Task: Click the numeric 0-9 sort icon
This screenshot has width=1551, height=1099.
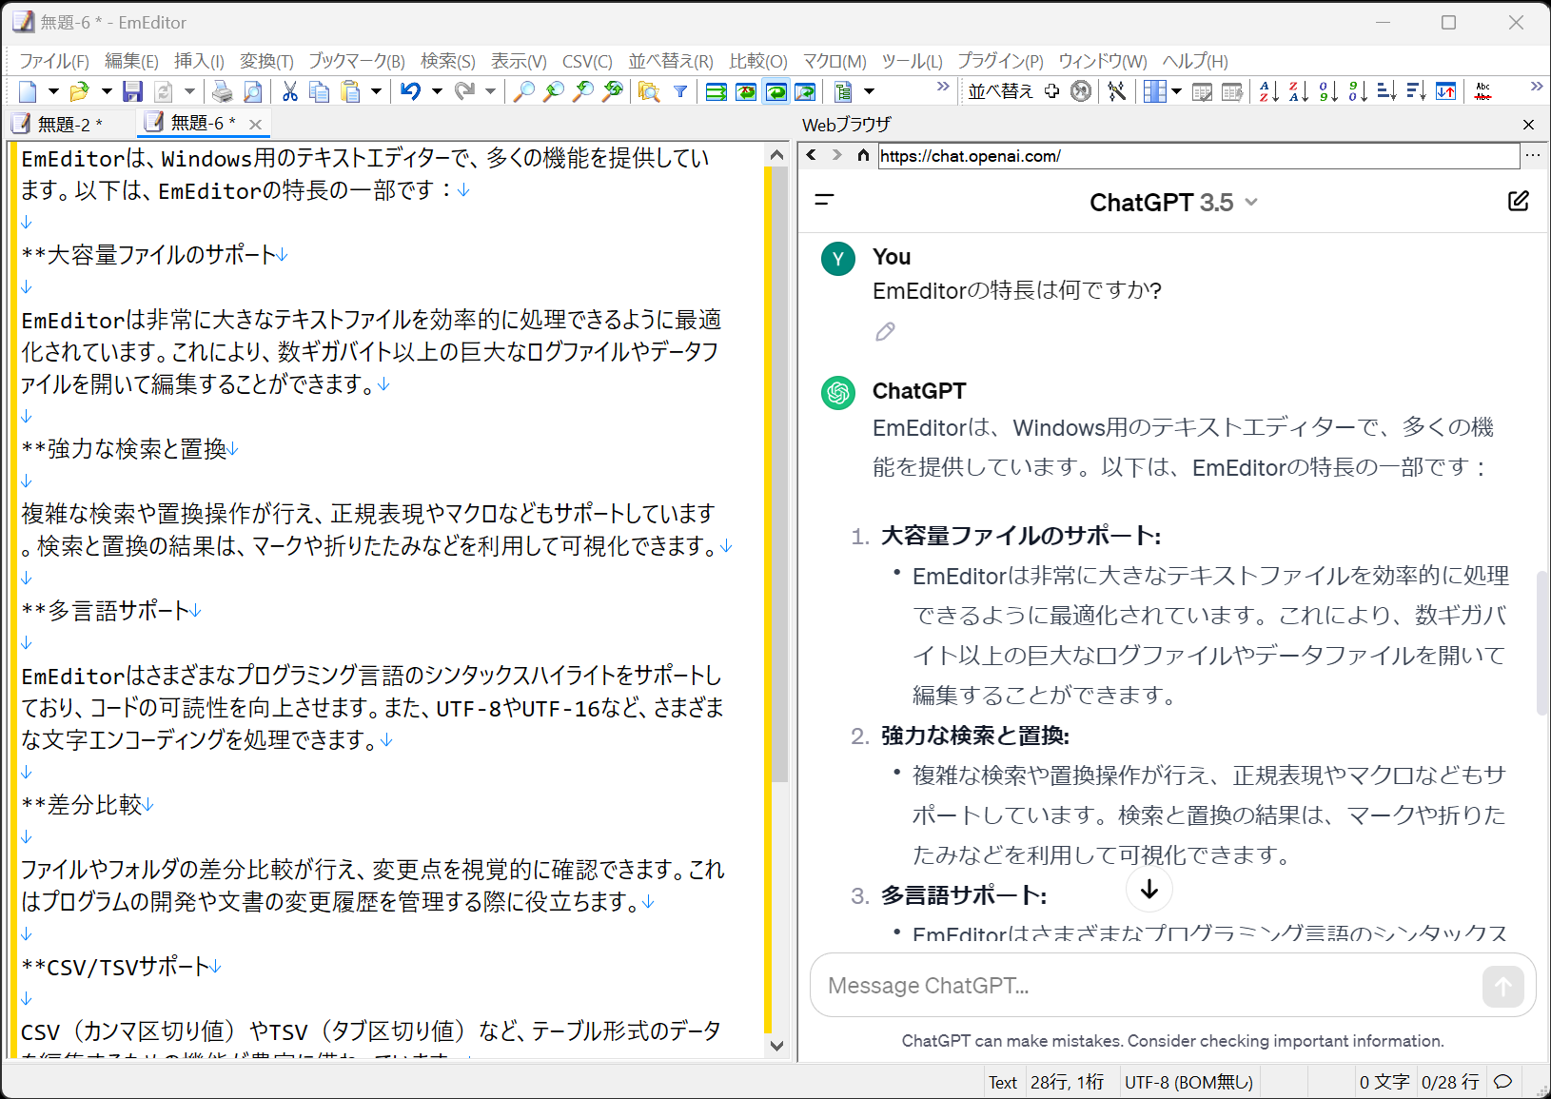Action: coord(1327,91)
